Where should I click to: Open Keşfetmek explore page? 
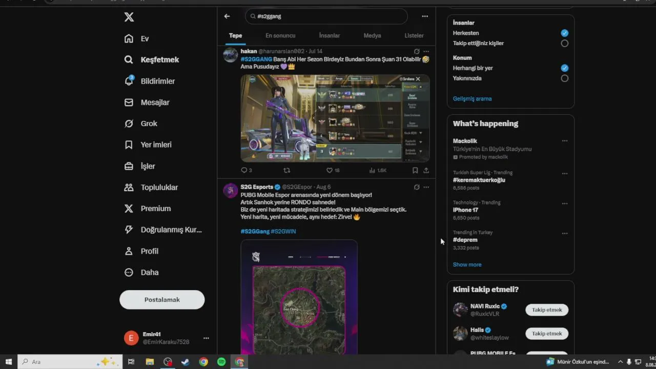pos(152,60)
